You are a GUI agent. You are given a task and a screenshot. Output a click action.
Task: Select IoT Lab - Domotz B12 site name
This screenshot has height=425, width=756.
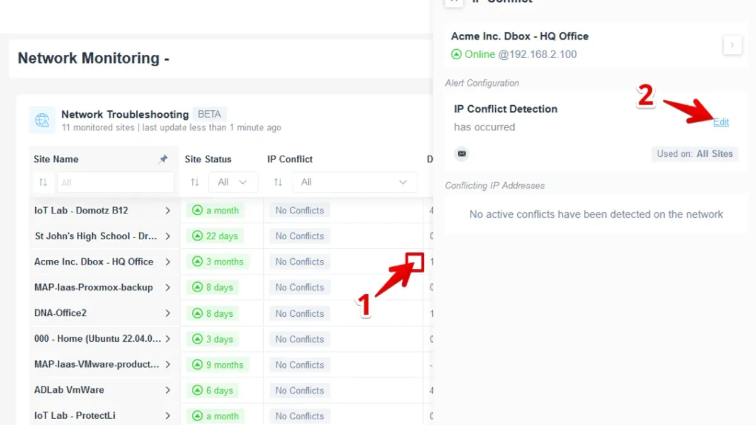tap(81, 210)
